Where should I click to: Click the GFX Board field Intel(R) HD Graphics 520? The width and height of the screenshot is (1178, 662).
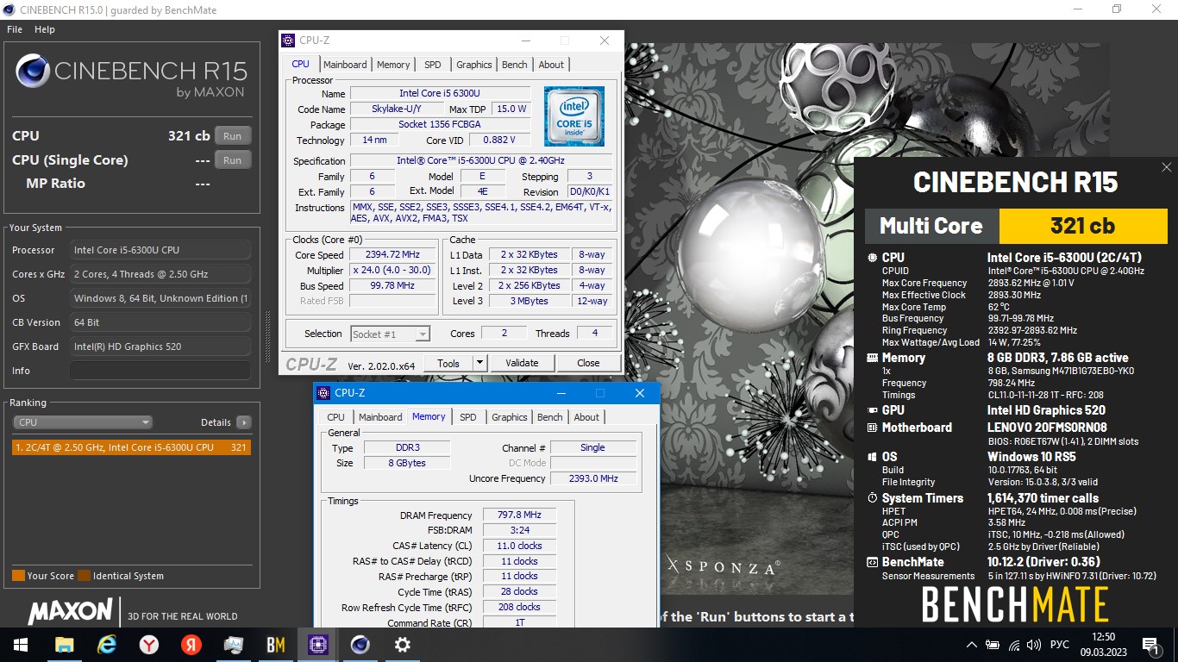coord(160,347)
